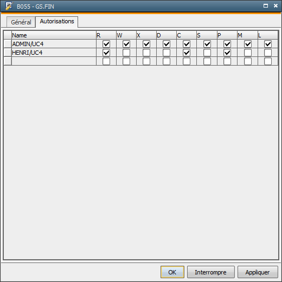The width and height of the screenshot is (282, 282).
Task: Check S permission for HENRI/UC4
Action: tap(207, 53)
